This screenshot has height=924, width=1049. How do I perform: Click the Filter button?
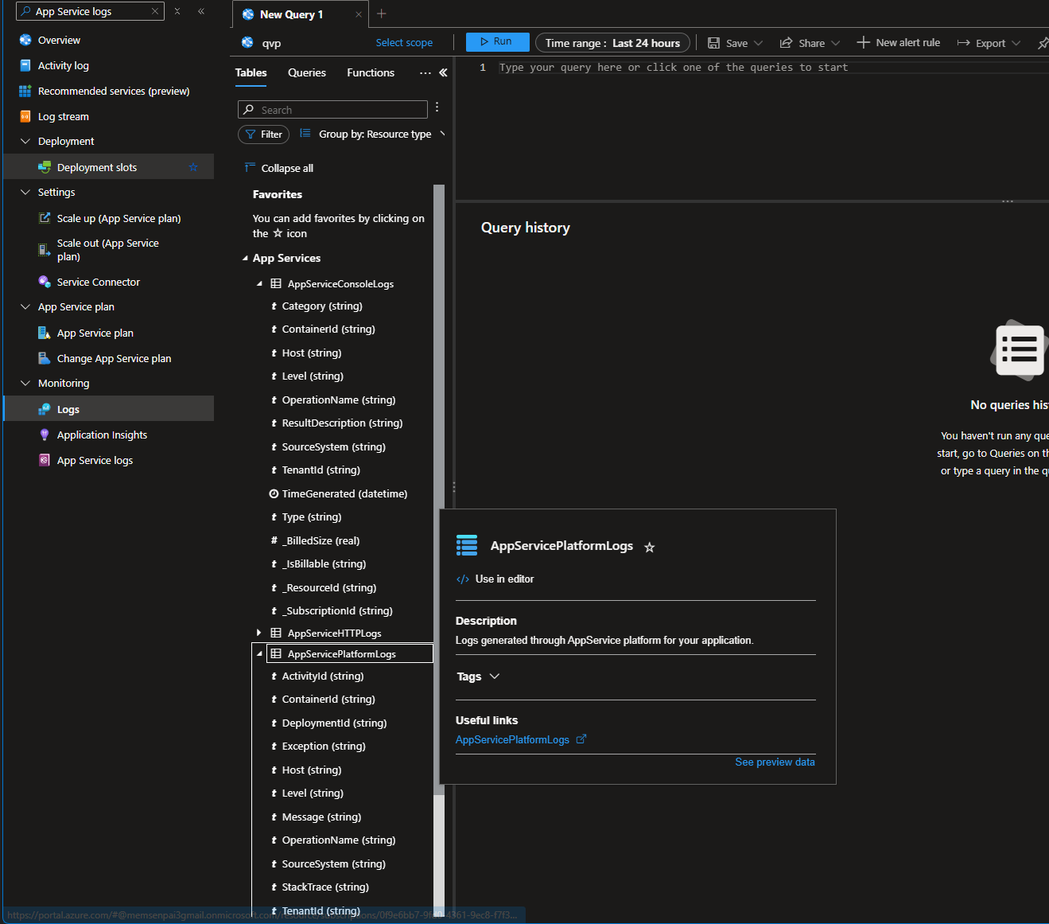tap(263, 135)
